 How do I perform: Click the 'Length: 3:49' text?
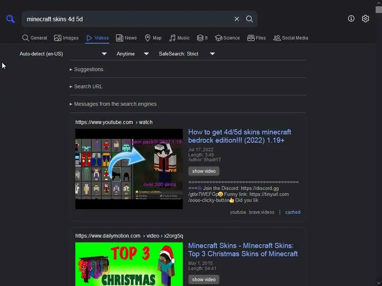(x=201, y=155)
